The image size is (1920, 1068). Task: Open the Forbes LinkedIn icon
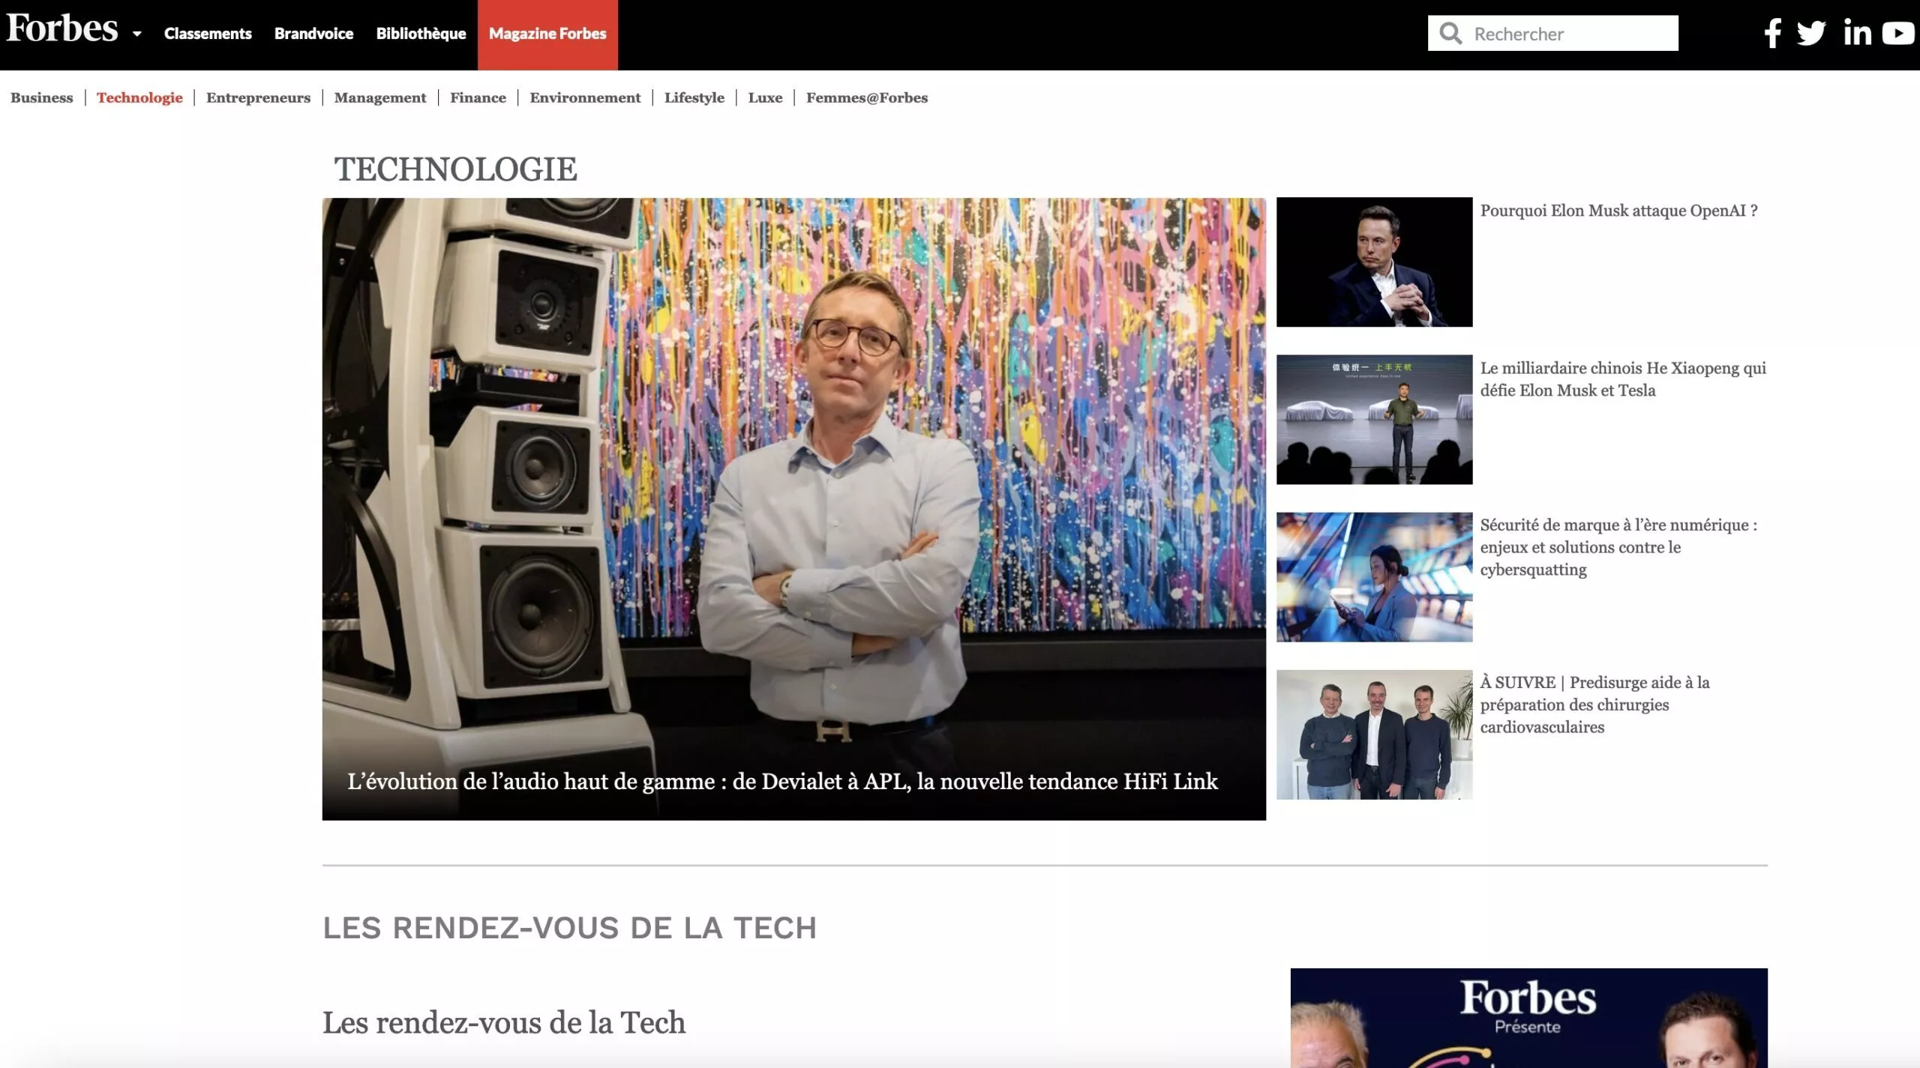(x=1858, y=33)
